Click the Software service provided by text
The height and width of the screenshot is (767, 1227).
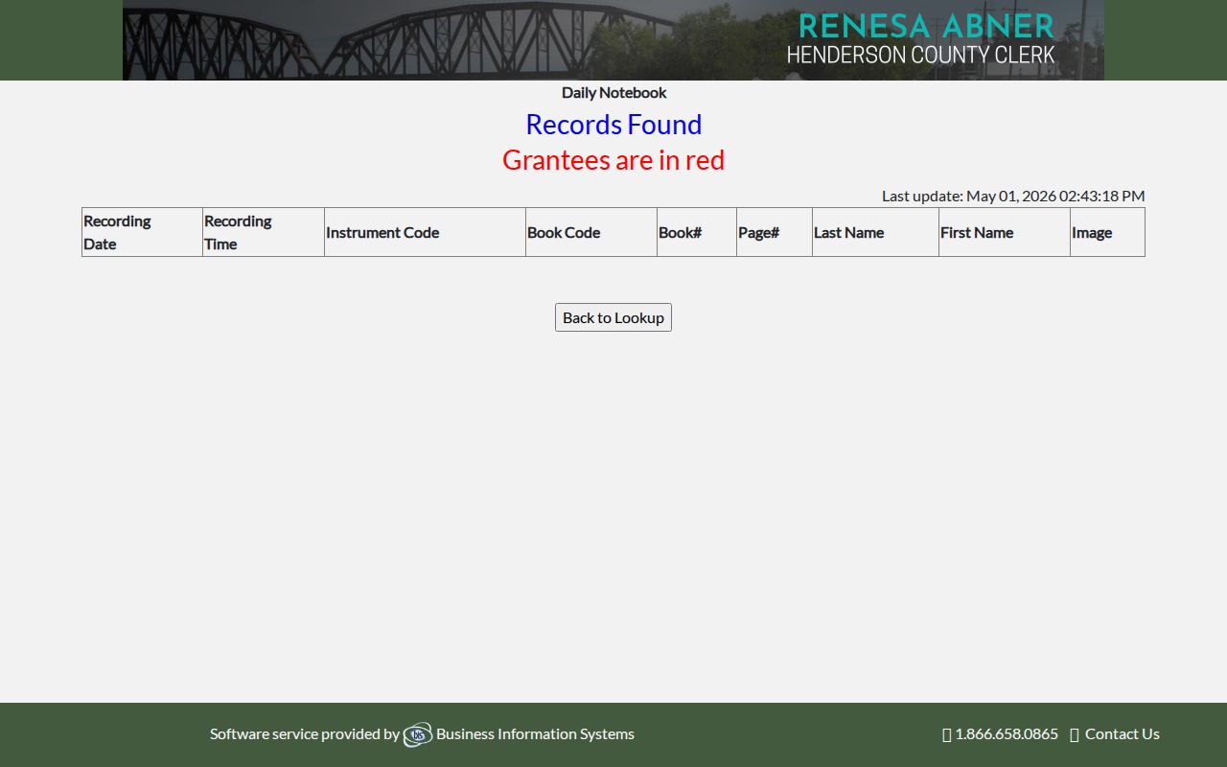tap(305, 733)
